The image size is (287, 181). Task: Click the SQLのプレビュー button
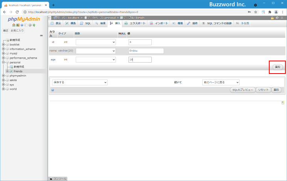point(242,90)
